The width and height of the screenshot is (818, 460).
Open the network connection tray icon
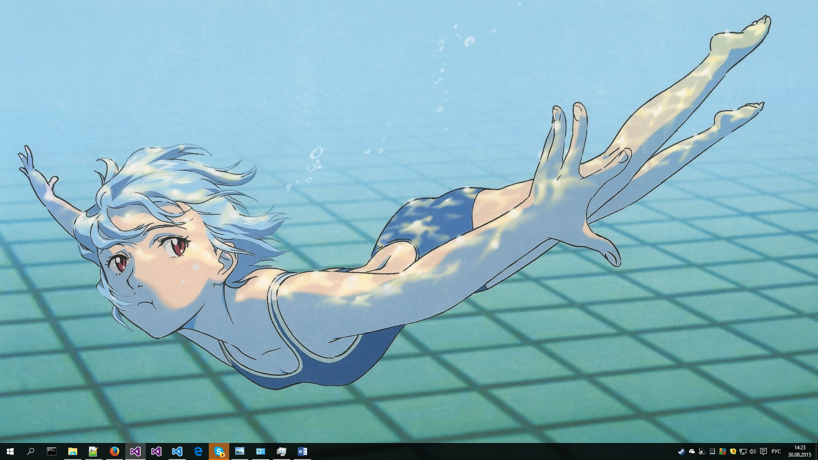[743, 451]
